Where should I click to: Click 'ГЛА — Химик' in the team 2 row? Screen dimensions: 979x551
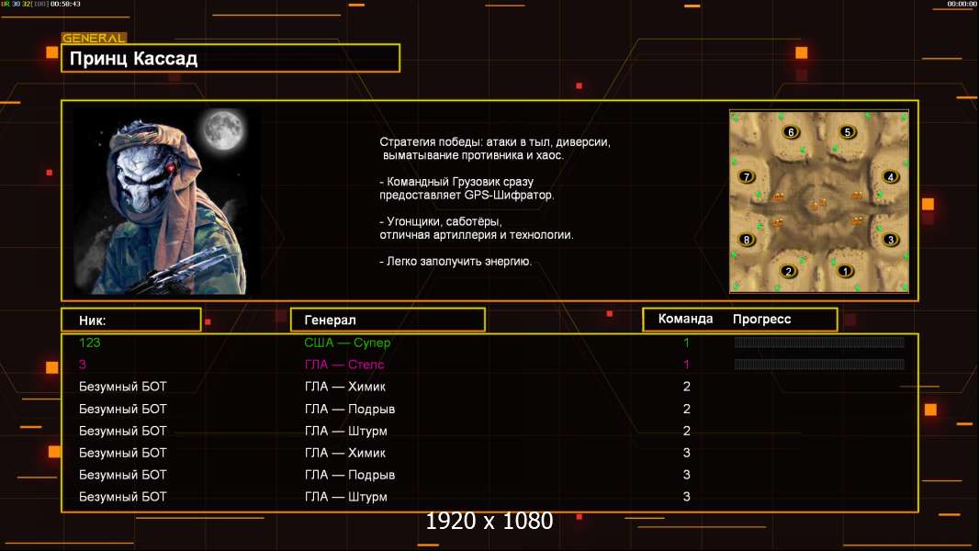coord(344,387)
